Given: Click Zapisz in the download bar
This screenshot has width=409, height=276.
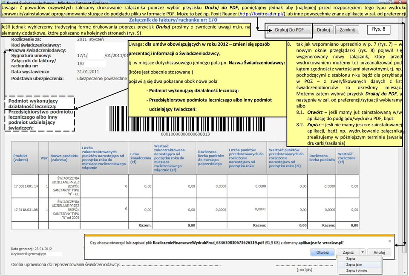Looking at the screenshot, I should pyautogui.click(x=348, y=252).
